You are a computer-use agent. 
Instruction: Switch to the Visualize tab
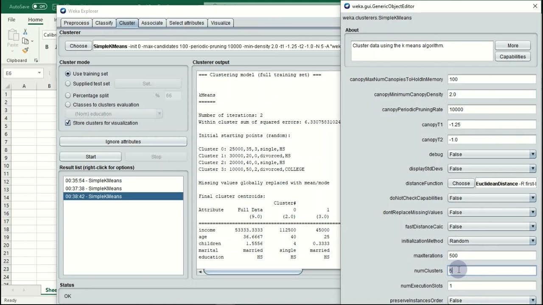[221, 23]
